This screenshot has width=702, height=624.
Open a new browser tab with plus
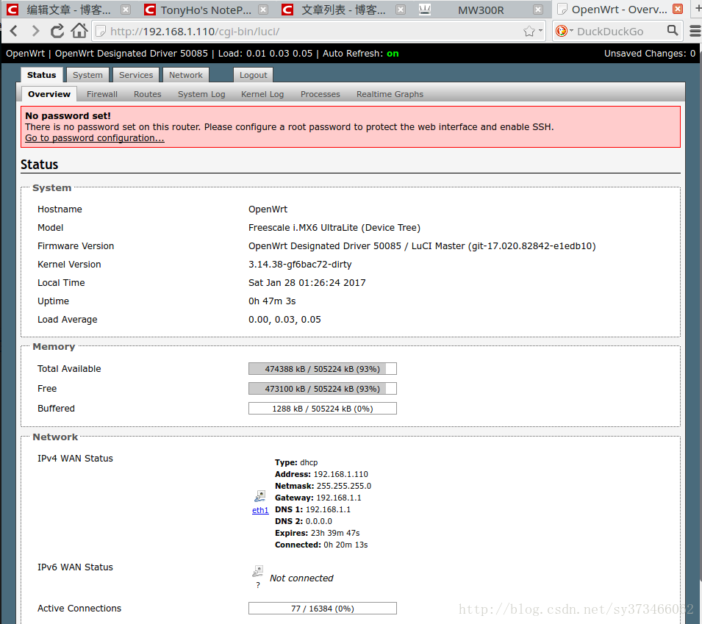(x=698, y=9)
